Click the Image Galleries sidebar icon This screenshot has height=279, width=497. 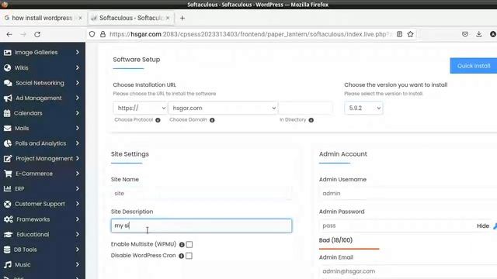pyautogui.click(x=7, y=53)
